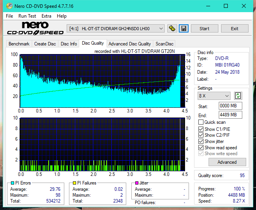Click the Jitter magenta legend swatch

click(x=137, y=183)
